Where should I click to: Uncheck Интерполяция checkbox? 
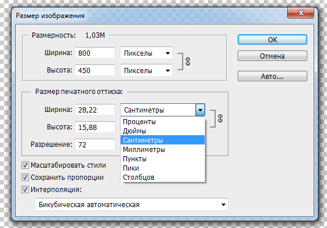pyautogui.click(x=26, y=190)
